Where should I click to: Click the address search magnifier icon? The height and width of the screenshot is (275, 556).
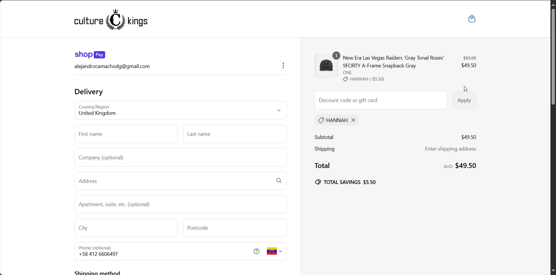279,181
